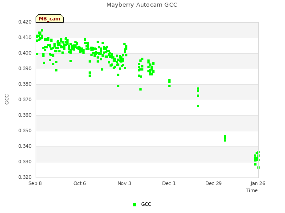Viewport: 285px width, 213px height.
Task: Click the green GCC legend swatch
Action: coord(134,205)
